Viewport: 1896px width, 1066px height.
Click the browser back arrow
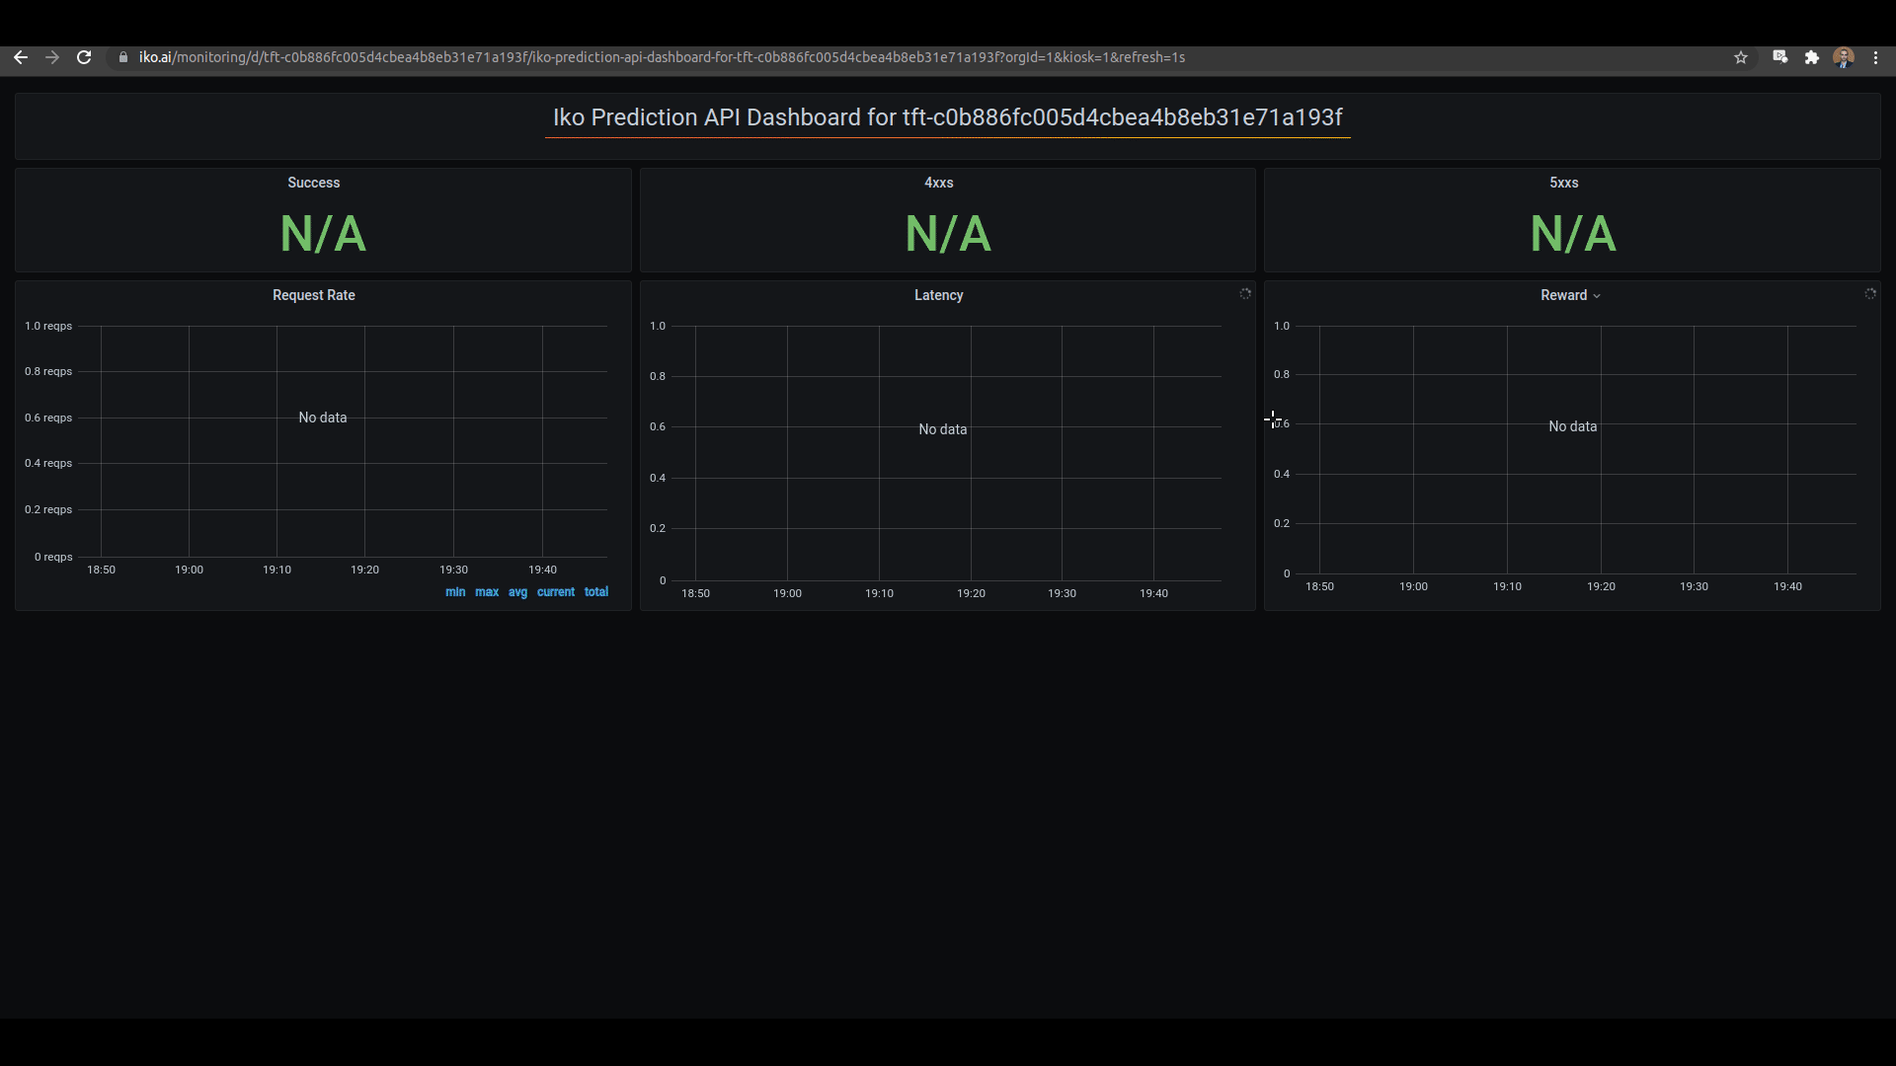click(20, 57)
